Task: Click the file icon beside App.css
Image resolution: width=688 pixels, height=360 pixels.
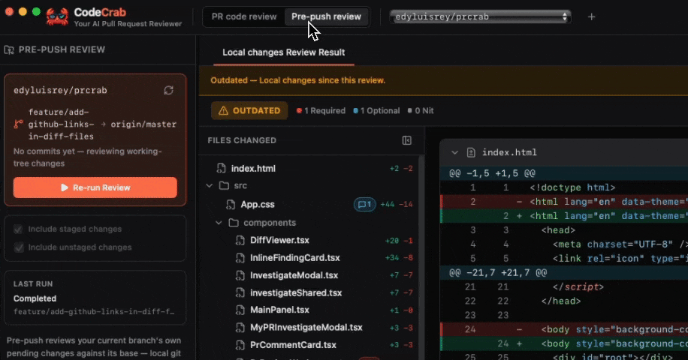Action: coord(231,204)
